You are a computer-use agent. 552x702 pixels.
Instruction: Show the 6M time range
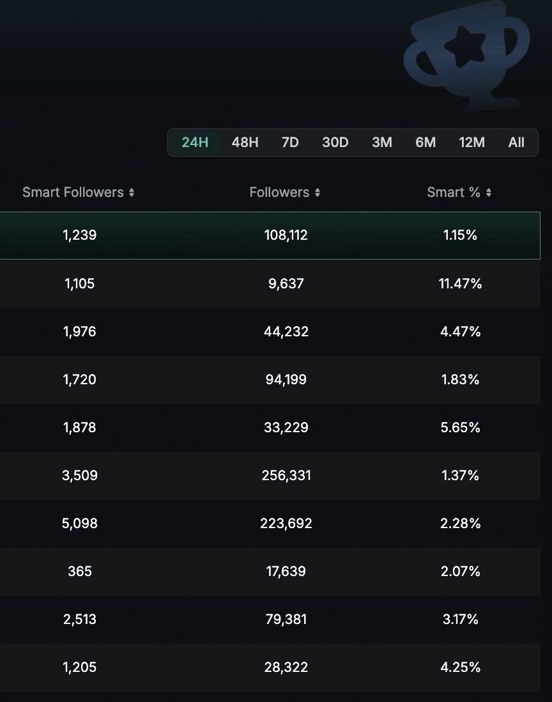pos(425,143)
